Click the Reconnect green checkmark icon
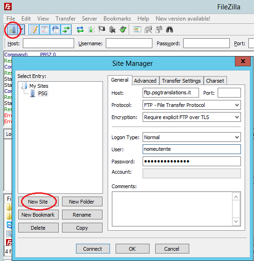This screenshot has height=261, width=254. [x=123, y=29]
